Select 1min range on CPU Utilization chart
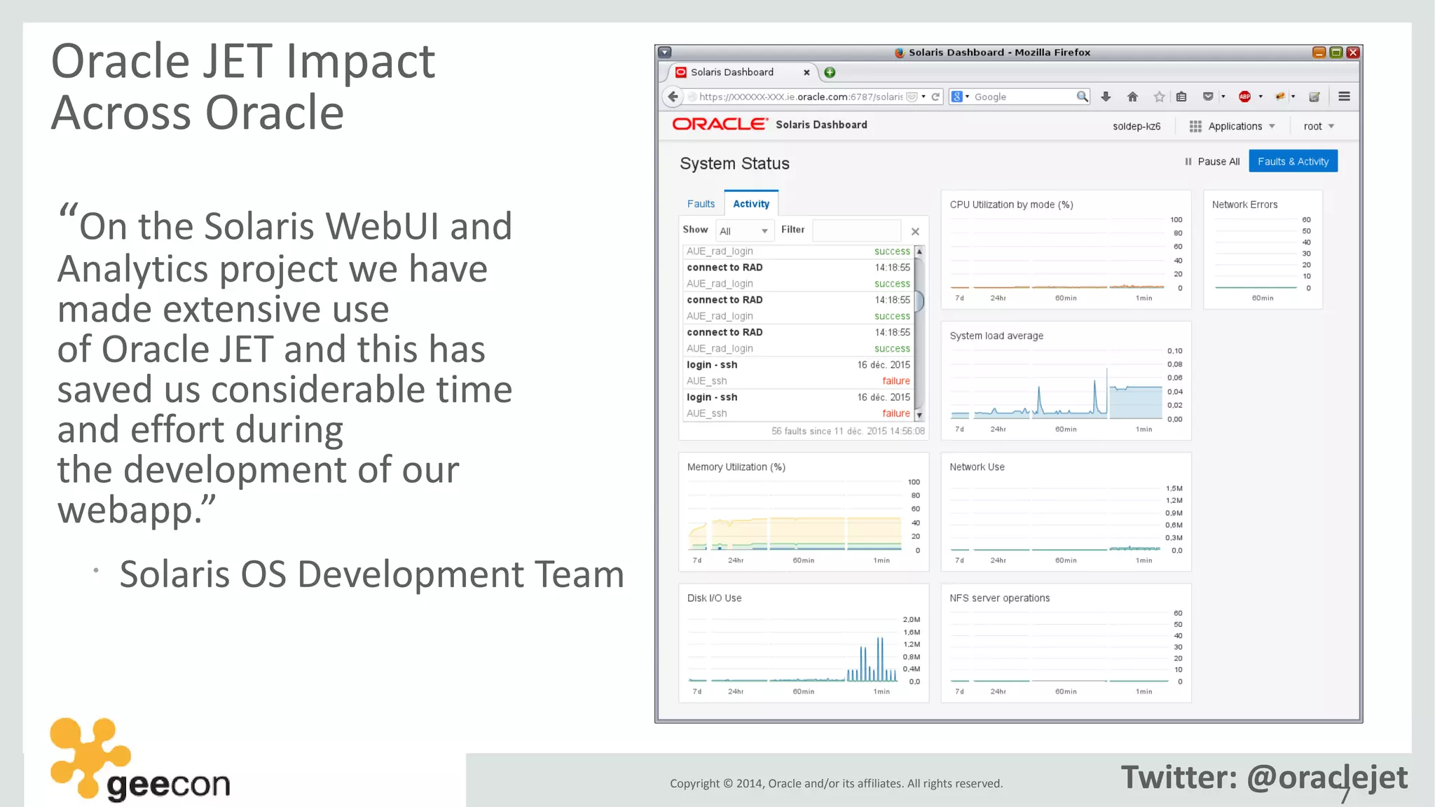 click(x=1144, y=298)
